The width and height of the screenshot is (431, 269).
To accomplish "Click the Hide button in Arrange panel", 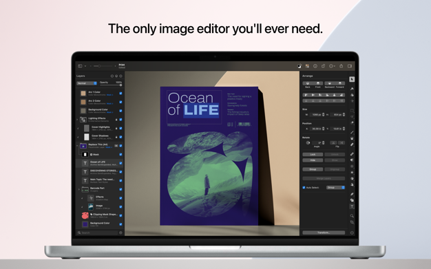I will 313,160.
